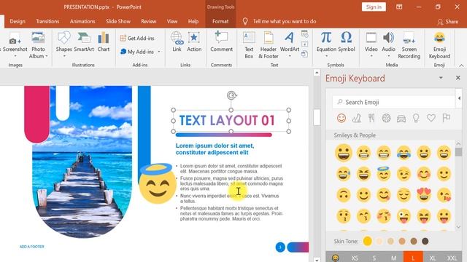467x262 pixels.
Task: Select the angel emoji on the slide
Action: 158,183
